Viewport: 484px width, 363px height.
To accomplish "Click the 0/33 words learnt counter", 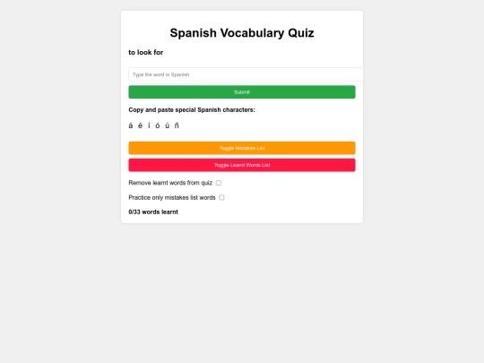I will 153,212.
